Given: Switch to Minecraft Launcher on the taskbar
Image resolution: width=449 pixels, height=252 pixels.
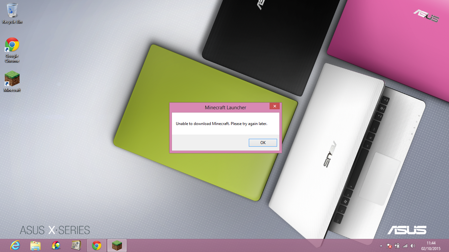Looking at the screenshot, I should tap(117, 245).
